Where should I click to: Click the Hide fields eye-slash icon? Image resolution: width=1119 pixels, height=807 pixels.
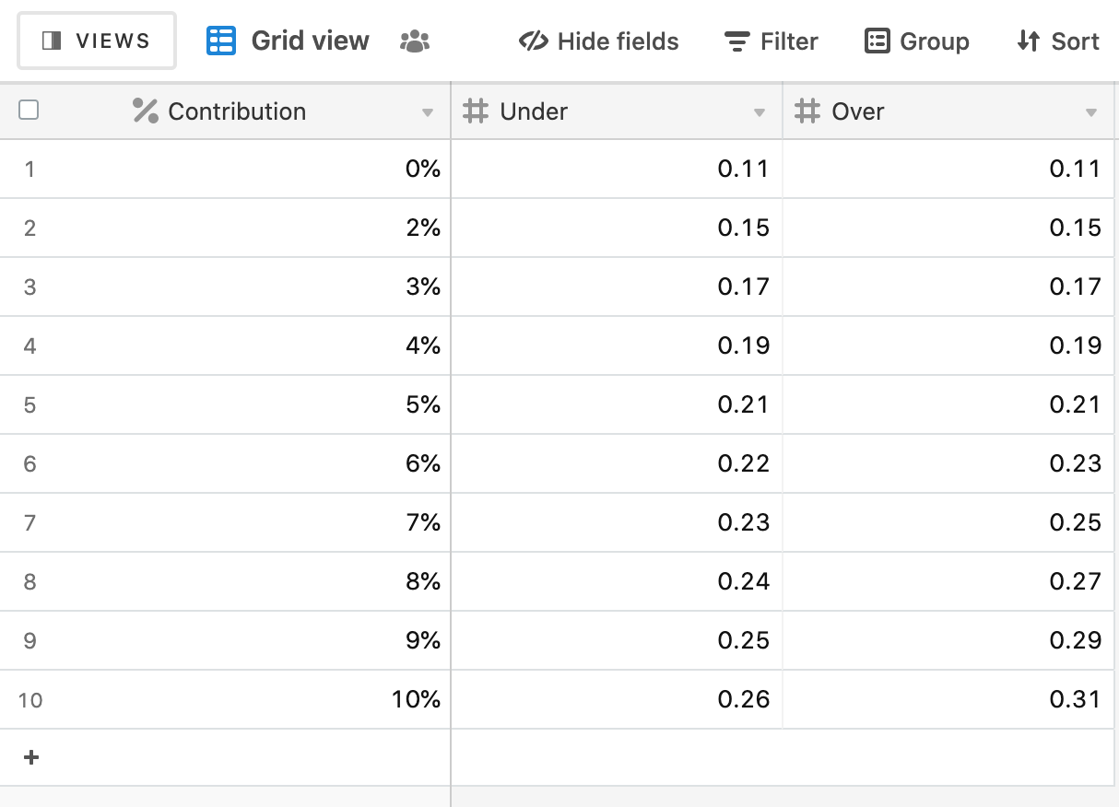pos(534,41)
